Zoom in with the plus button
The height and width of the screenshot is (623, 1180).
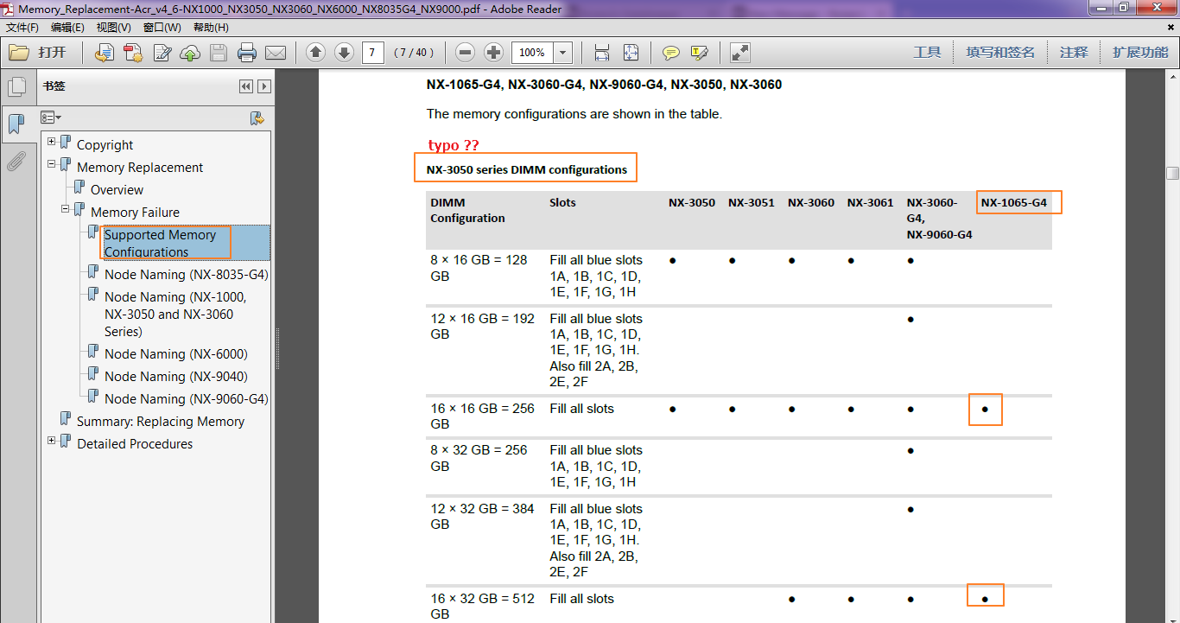coord(494,53)
